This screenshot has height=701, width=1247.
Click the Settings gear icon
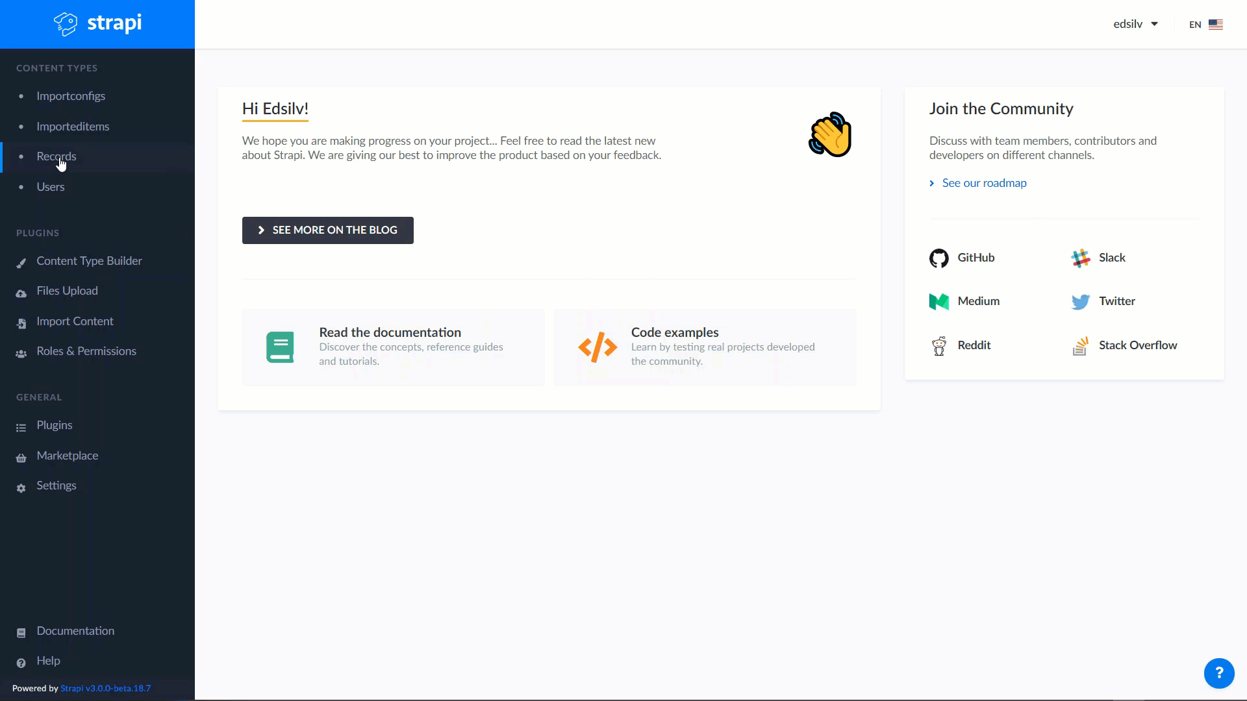[21, 488]
